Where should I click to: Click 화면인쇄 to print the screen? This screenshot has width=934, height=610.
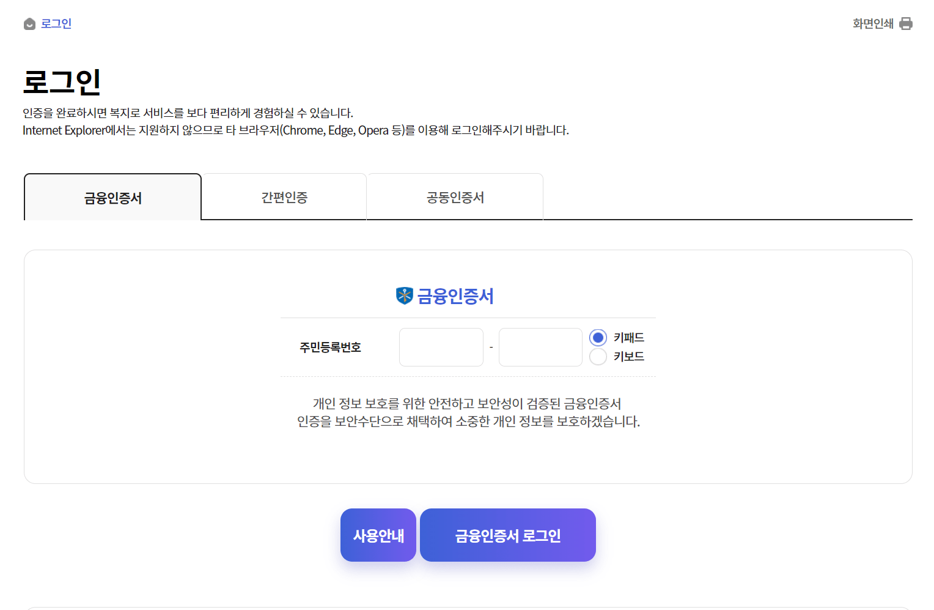pos(873,23)
